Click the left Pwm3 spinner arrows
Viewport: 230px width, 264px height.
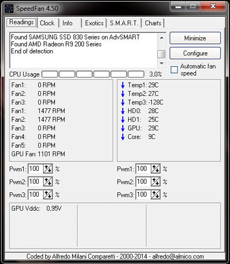coord(48,195)
